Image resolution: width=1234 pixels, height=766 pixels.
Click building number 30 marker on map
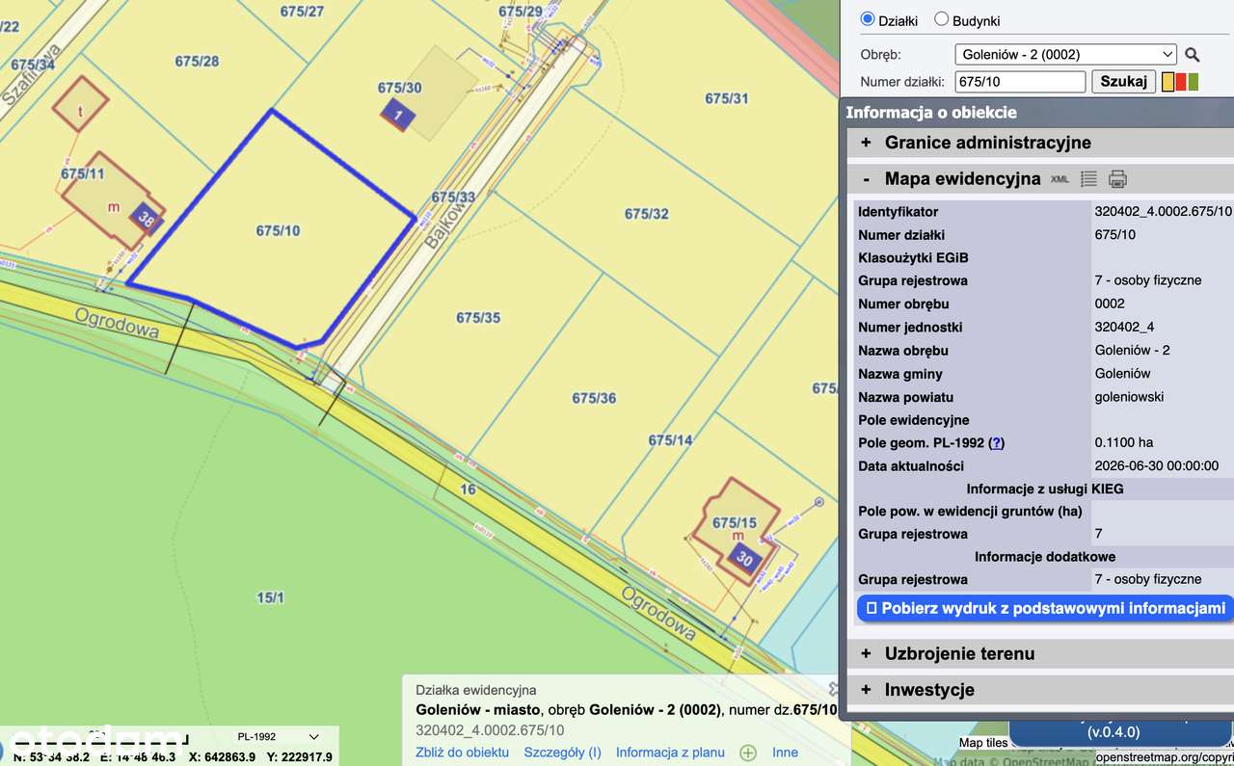pyautogui.click(x=744, y=558)
